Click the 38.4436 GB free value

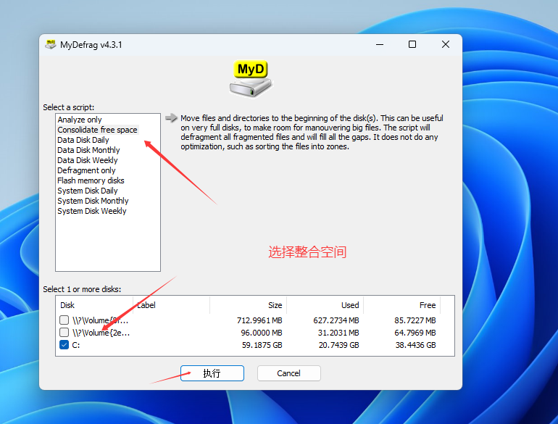click(416, 345)
